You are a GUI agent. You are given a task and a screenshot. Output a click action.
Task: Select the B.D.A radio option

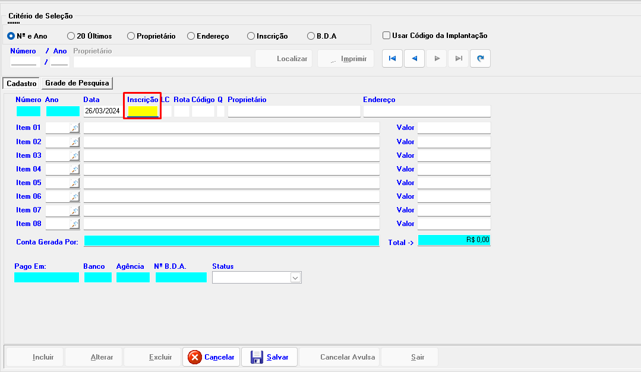coord(311,36)
